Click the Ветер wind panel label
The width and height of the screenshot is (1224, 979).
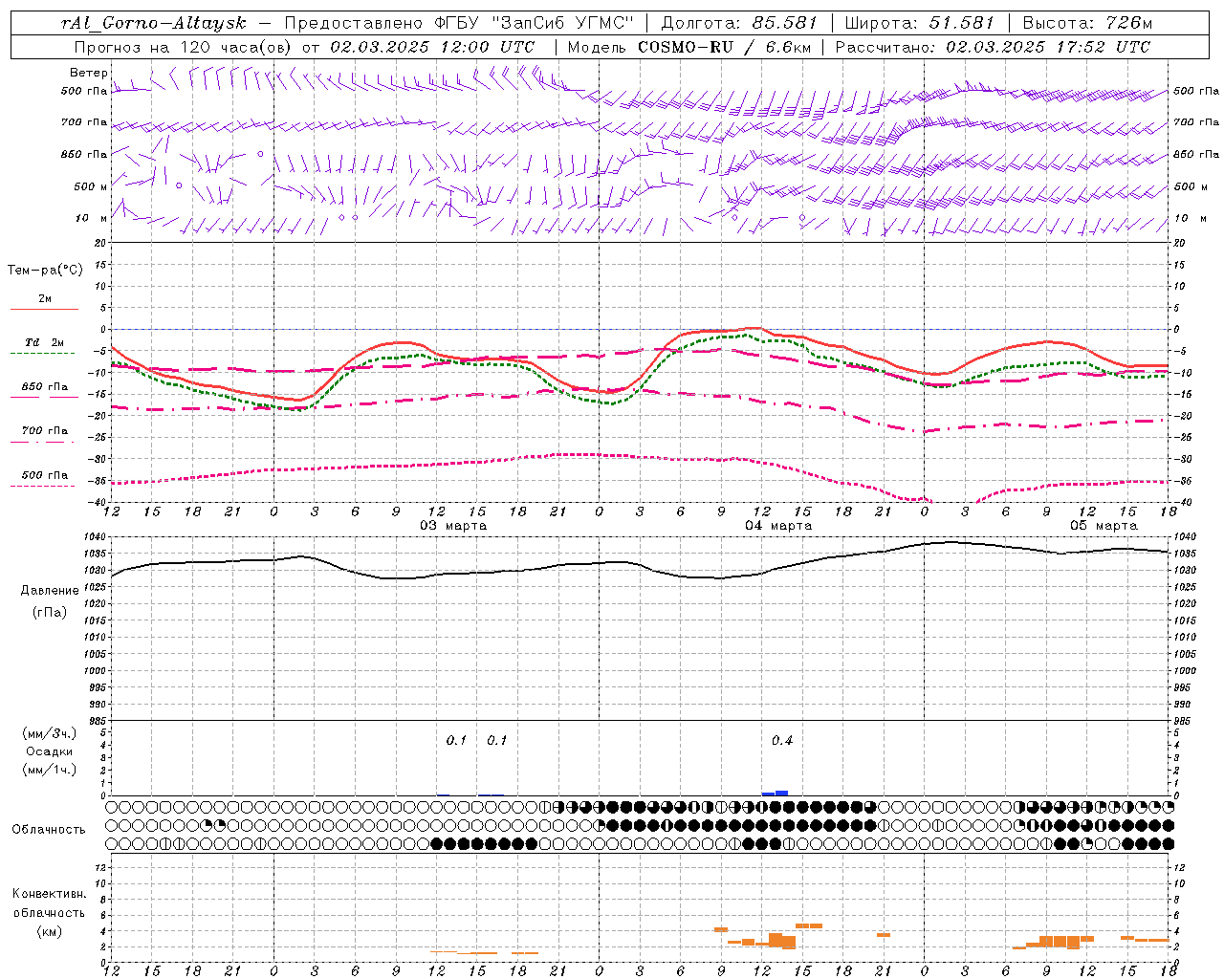point(88,73)
